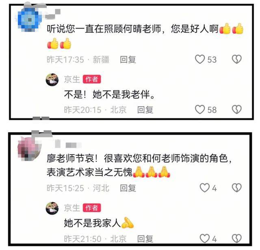
Task: Like the reply "她不是我家人"
Action: tap(205, 239)
